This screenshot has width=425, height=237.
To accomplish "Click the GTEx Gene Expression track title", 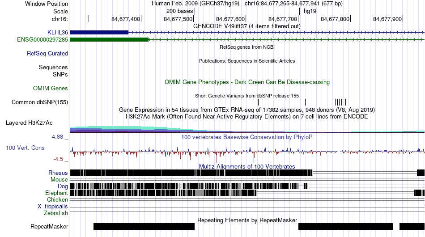I will coord(247,110).
